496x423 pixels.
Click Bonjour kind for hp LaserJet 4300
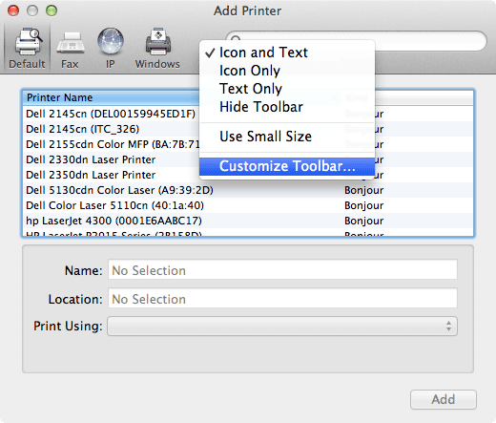tap(364, 221)
